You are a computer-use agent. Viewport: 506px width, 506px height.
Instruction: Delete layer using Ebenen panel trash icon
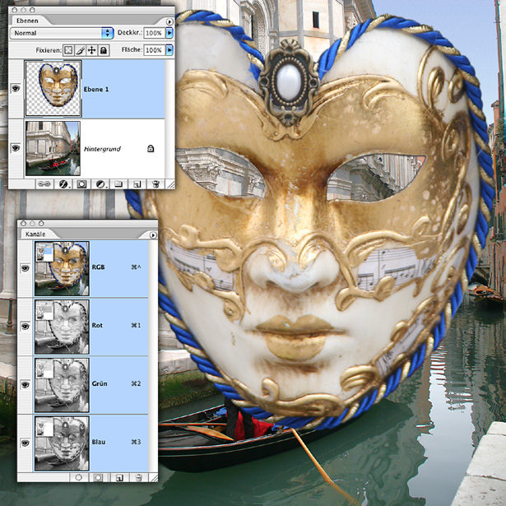154,184
